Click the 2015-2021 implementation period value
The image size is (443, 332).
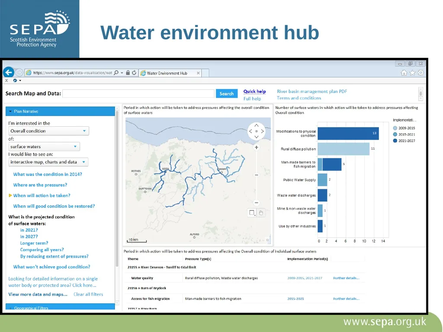[x=295, y=299]
